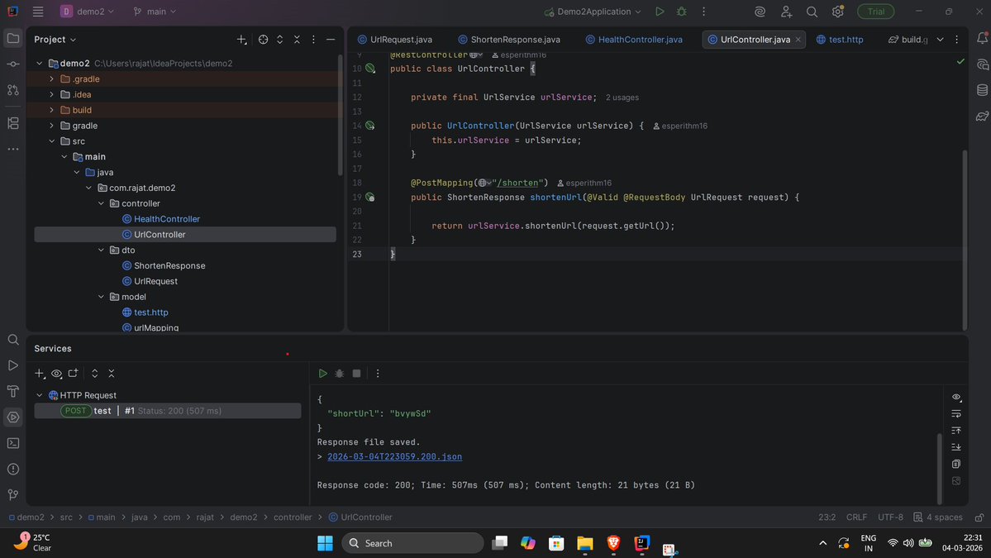Image resolution: width=991 pixels, height=558 pixels.
Task: Click CRLF line separator in status bar
Action: click(856, 517)
